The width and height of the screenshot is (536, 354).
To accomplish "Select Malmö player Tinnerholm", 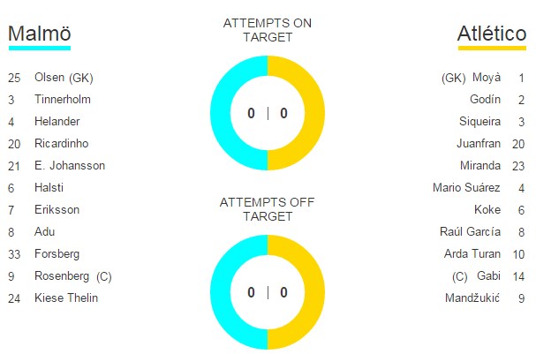I will [x=63, y=100].
